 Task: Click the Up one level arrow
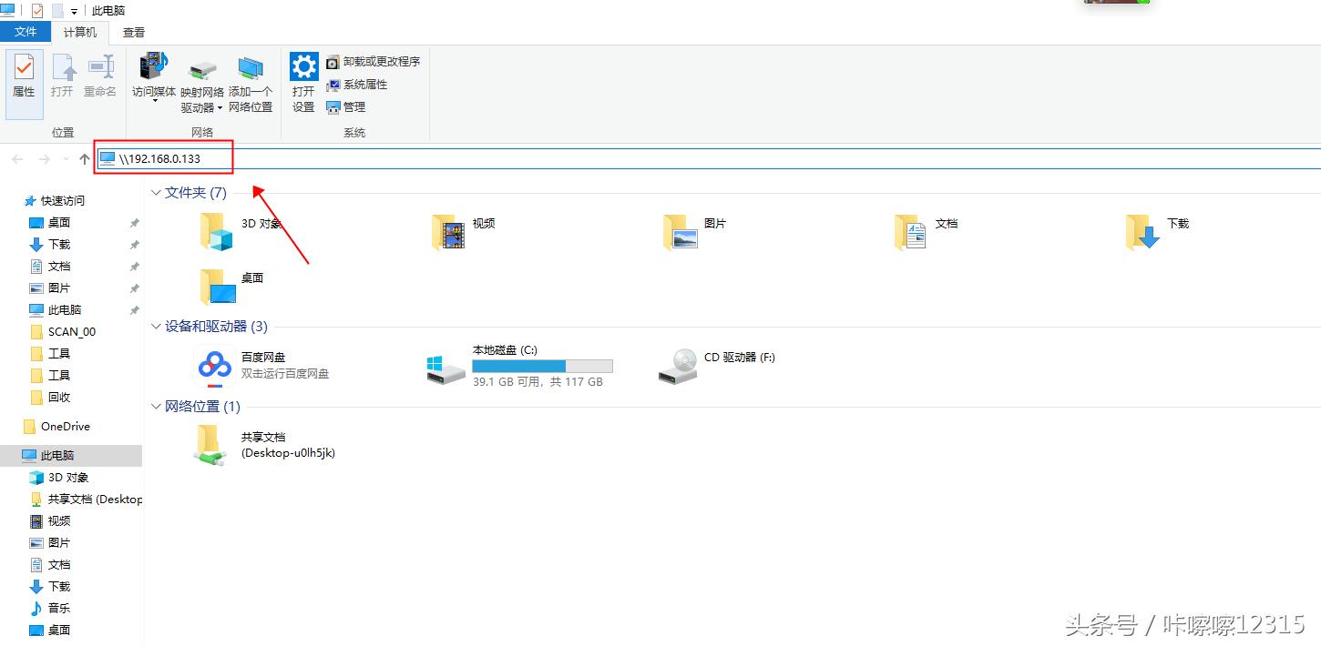85,159
